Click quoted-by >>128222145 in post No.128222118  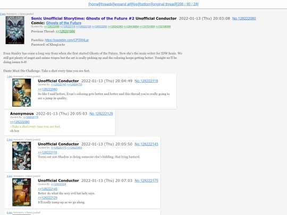(x=58, y=84)
